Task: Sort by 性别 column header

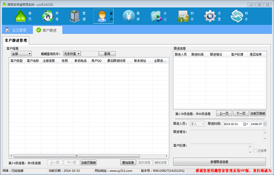Action: pos(65,61)
